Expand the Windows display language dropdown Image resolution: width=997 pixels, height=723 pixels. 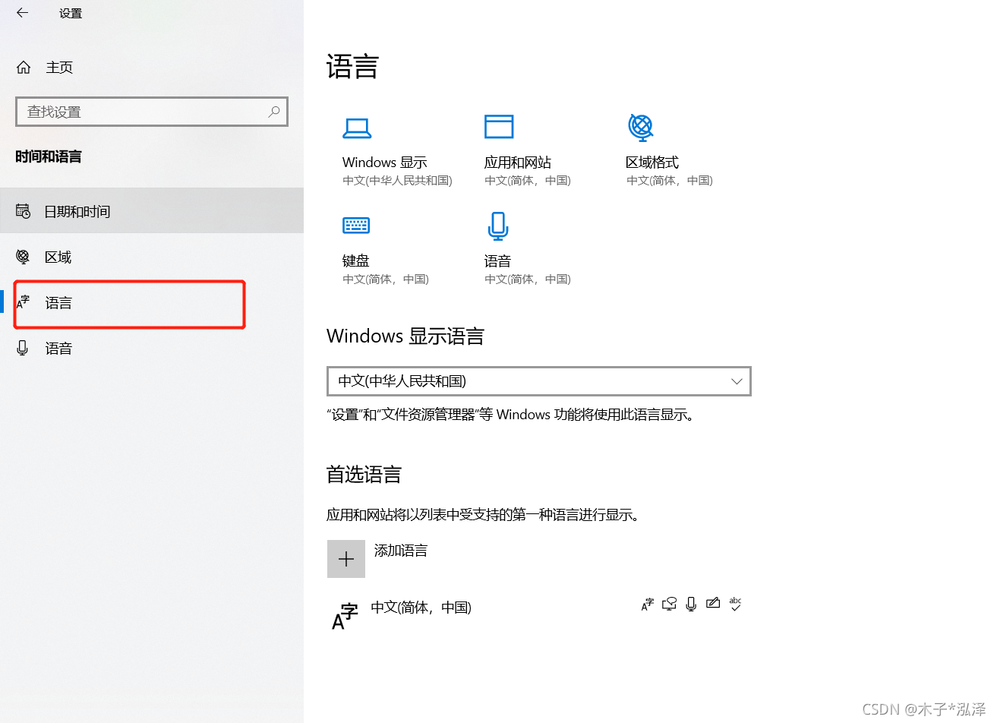[x=532, y=381]
